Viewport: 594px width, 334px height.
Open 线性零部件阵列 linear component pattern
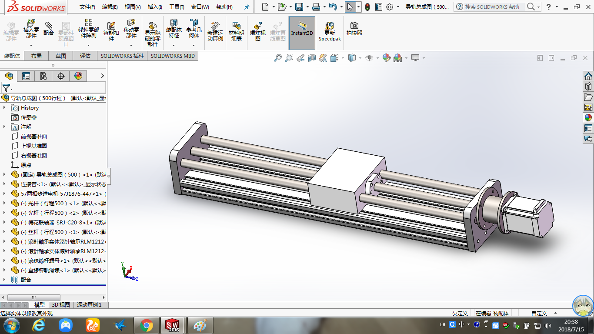pyautogui.click(x=88, y=29)
